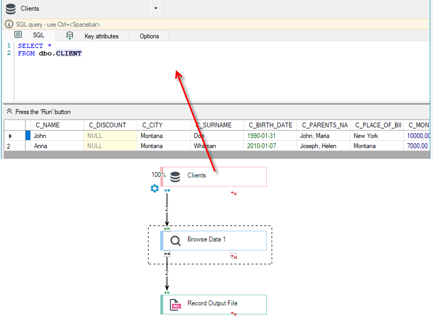Select the Browse Data 1 node

click(x=214, y=240)
